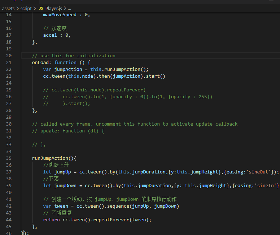This screenshot has height=235, width=280.
Task: Click .start() on line 23
Action: click(x=154, y=76)
